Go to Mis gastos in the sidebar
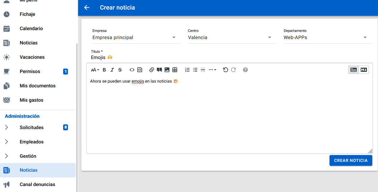 click(31, 100)
